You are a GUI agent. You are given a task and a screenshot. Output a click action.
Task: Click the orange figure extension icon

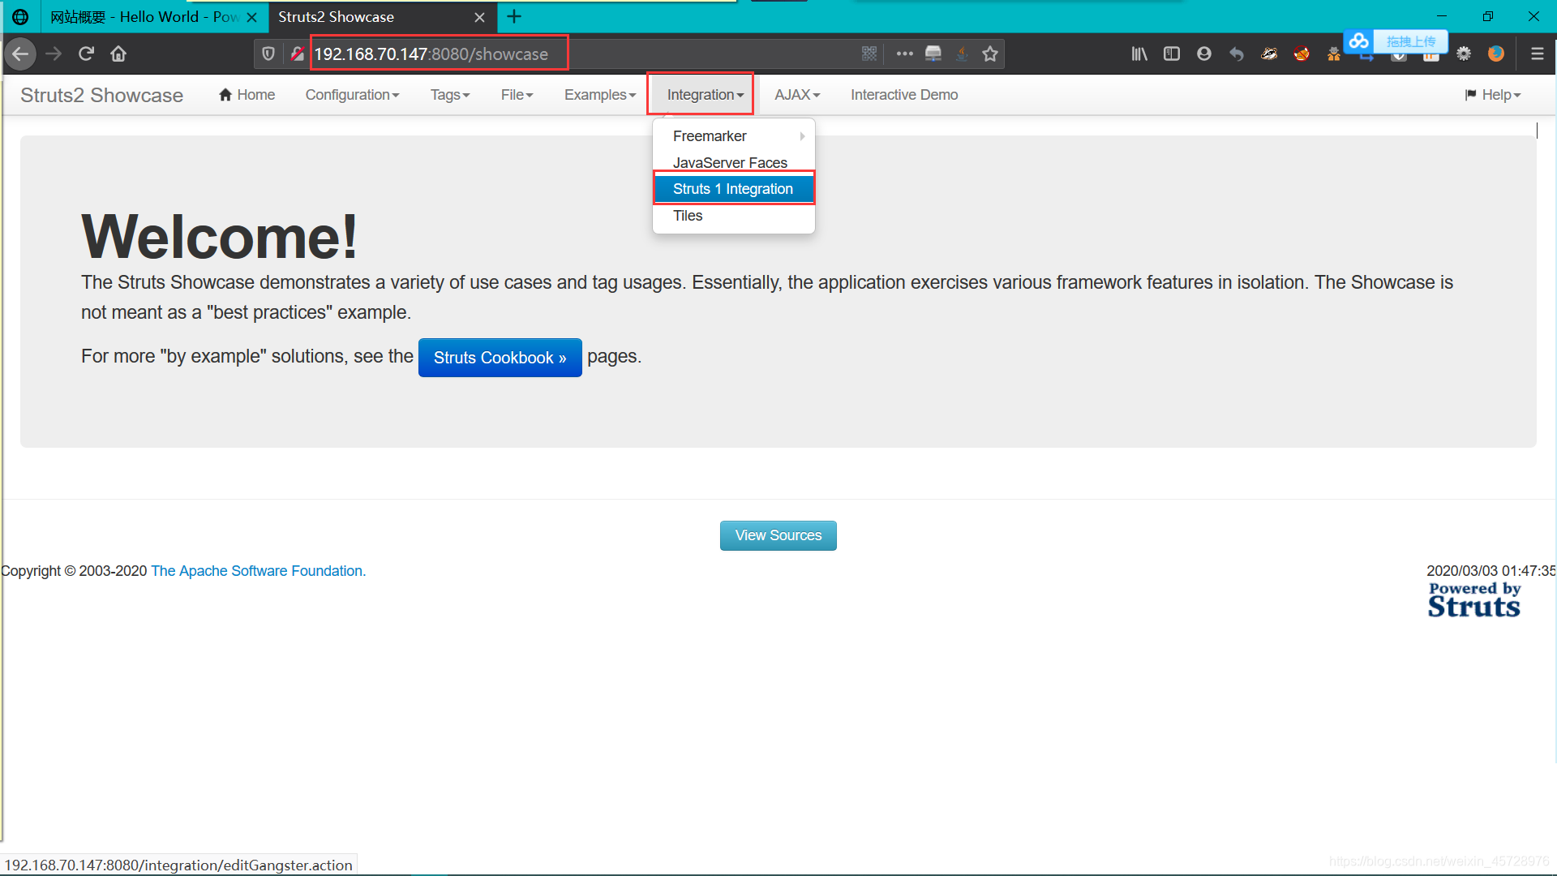(1334, 54)
